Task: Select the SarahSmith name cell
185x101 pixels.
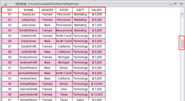Action: [29, 46]
